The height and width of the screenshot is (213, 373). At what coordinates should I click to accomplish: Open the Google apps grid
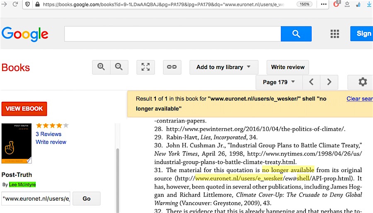(x=334, y=34)
